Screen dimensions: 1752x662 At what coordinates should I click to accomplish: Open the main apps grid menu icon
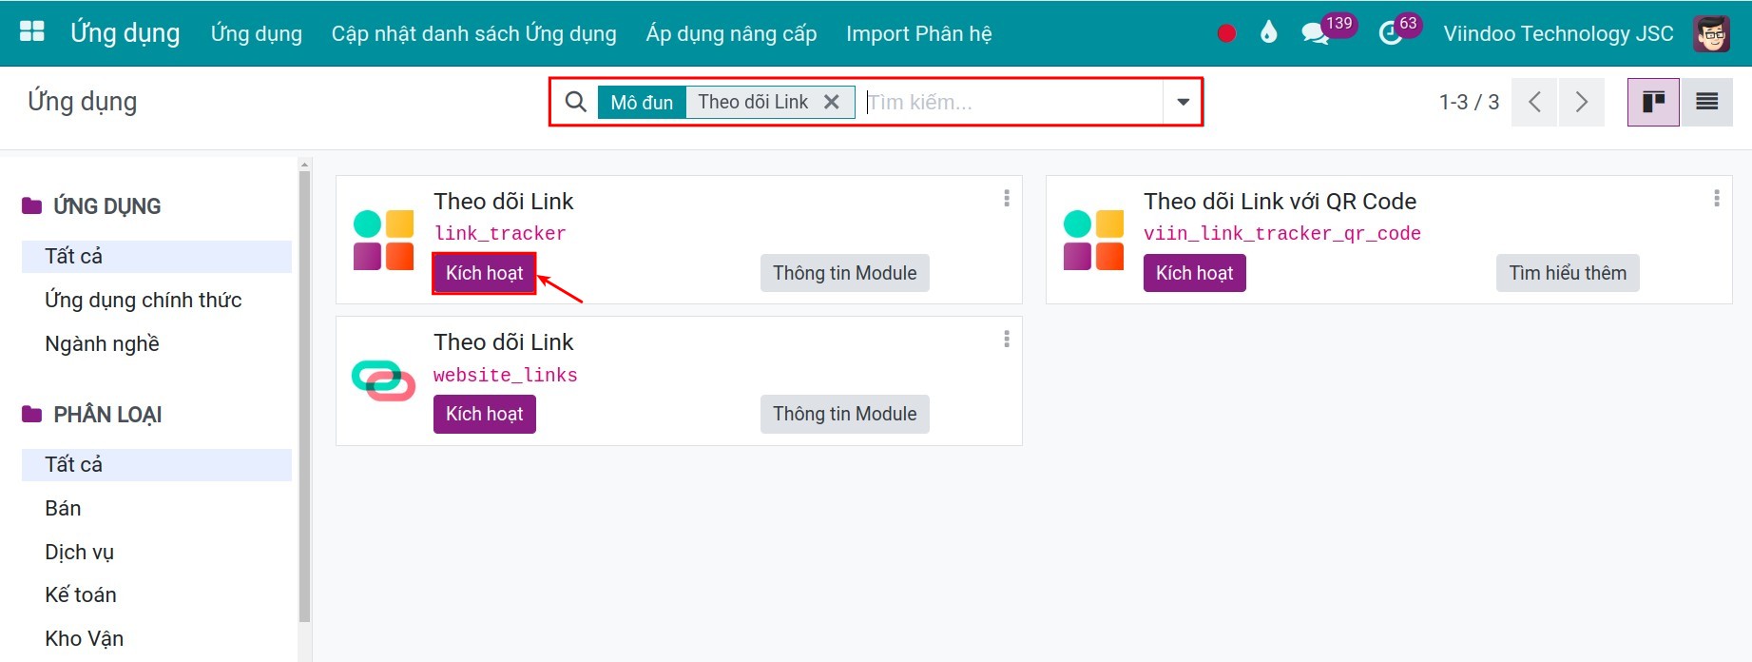pyautogui.click(x=32, y=31)
